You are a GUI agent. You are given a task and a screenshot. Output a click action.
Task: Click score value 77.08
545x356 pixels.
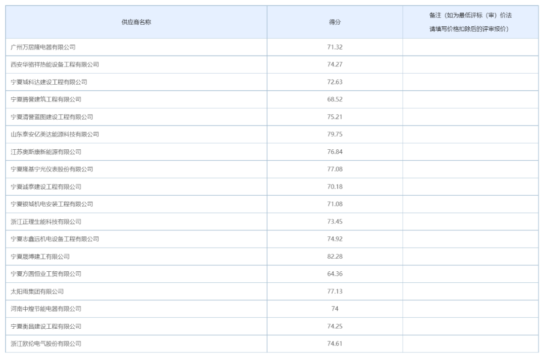pos(335,169)
